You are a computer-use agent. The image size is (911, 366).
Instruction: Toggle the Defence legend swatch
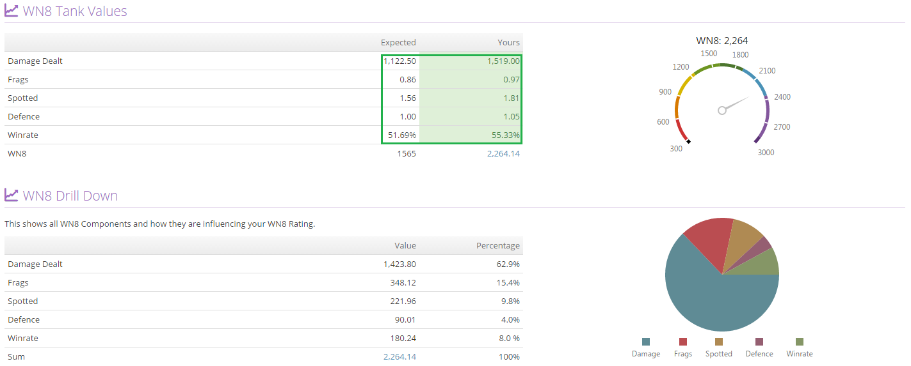point(759,342)
